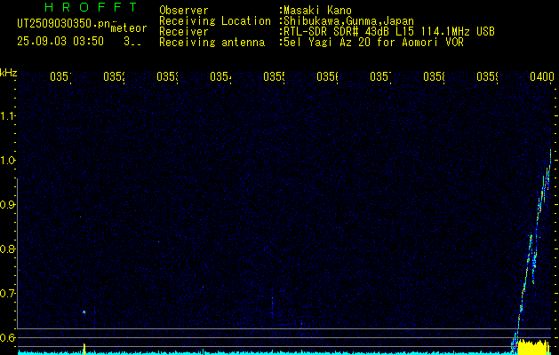Click the small meteor echo near 0351
This screenshot has width=559, height=355.
pos(84,312)
